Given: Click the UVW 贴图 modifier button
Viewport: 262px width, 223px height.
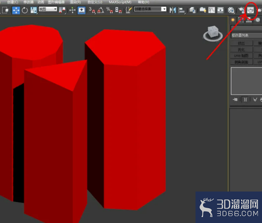Looking at the screenshot, I should [241, 56].
